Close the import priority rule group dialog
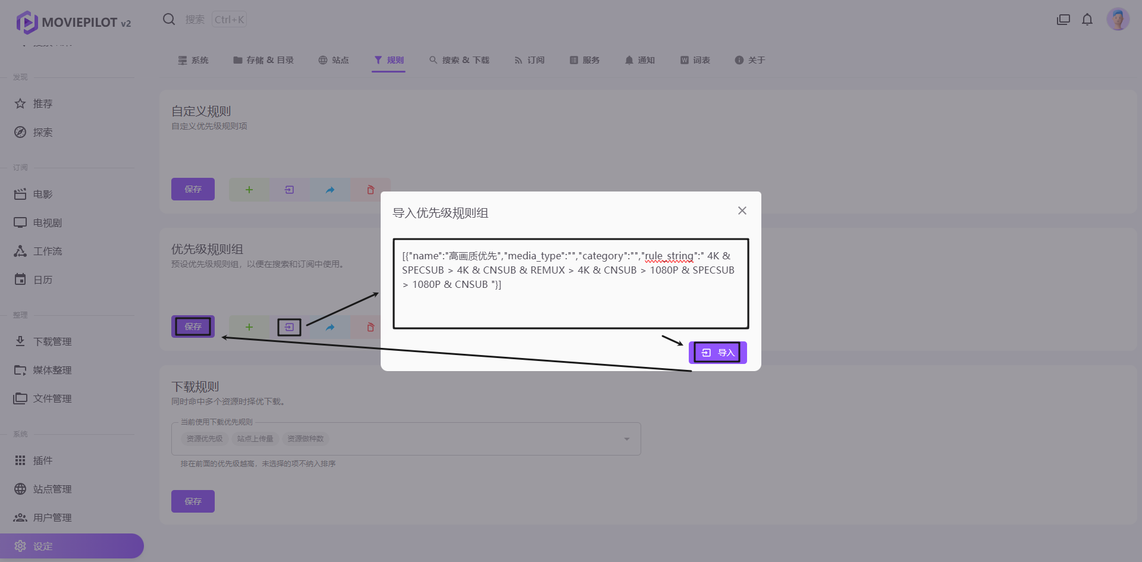The image size is (1142, 562). point(742,211)
